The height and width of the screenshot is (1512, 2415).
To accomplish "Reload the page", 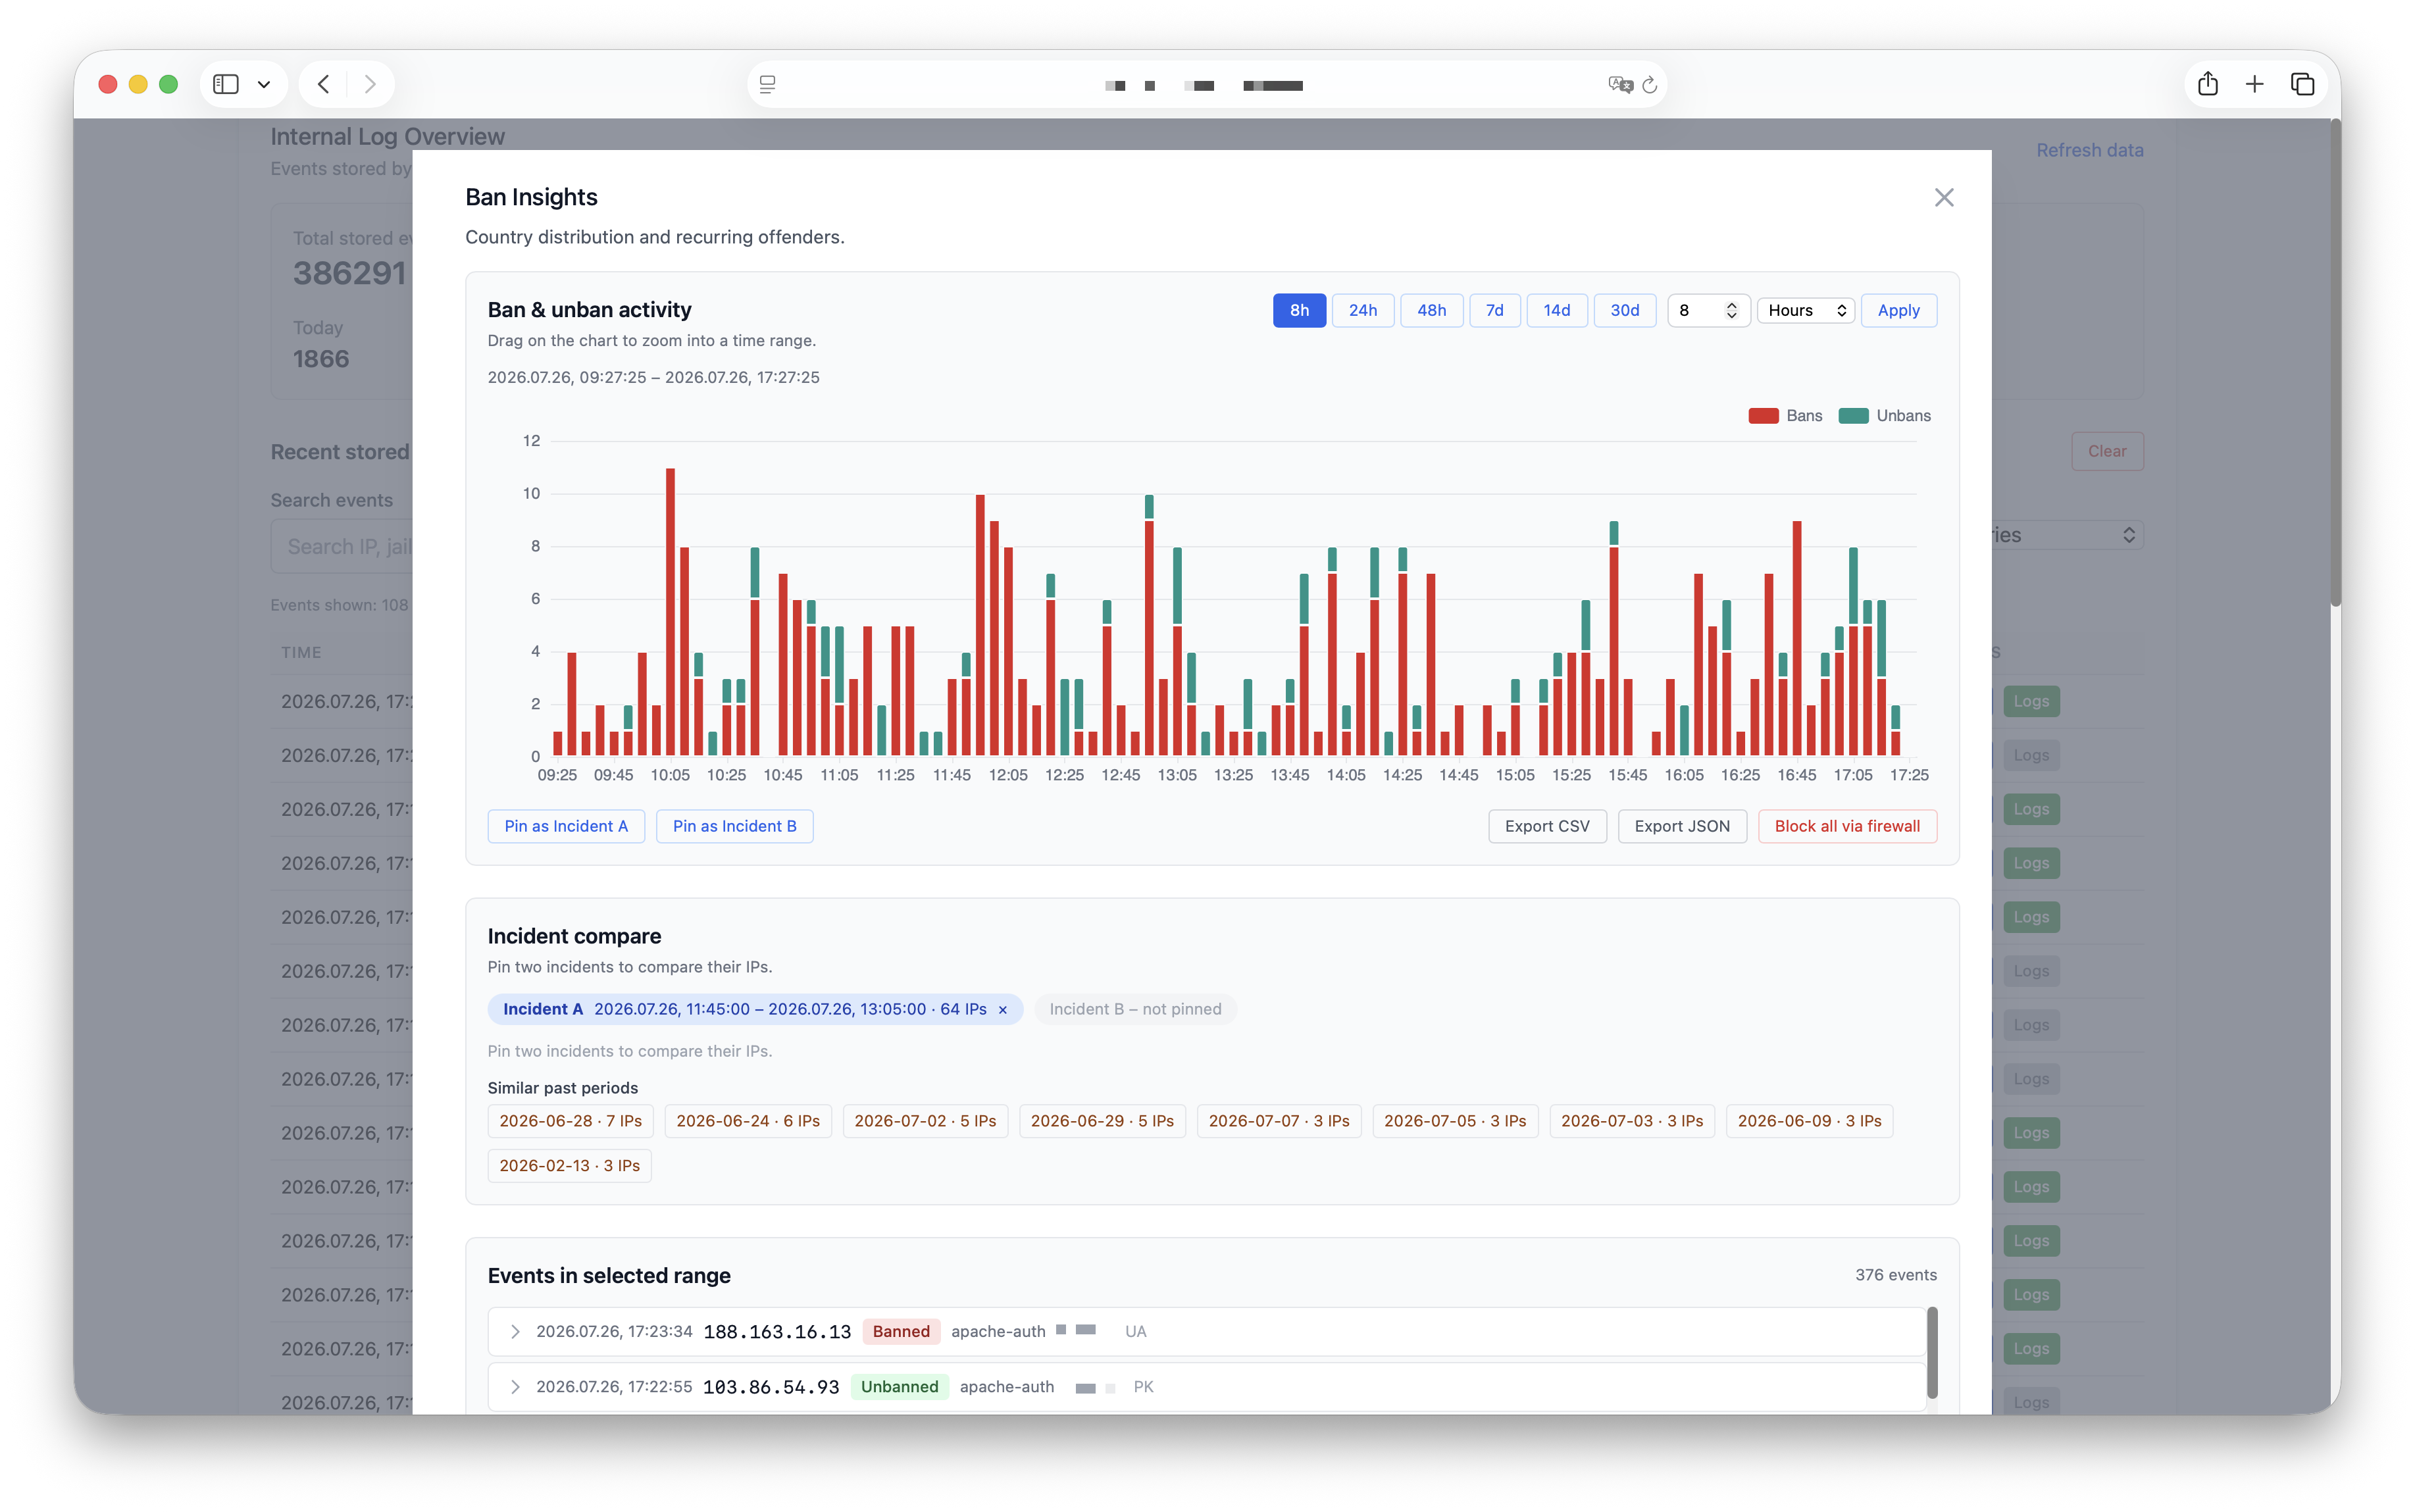I will [x=1650, y=85].
